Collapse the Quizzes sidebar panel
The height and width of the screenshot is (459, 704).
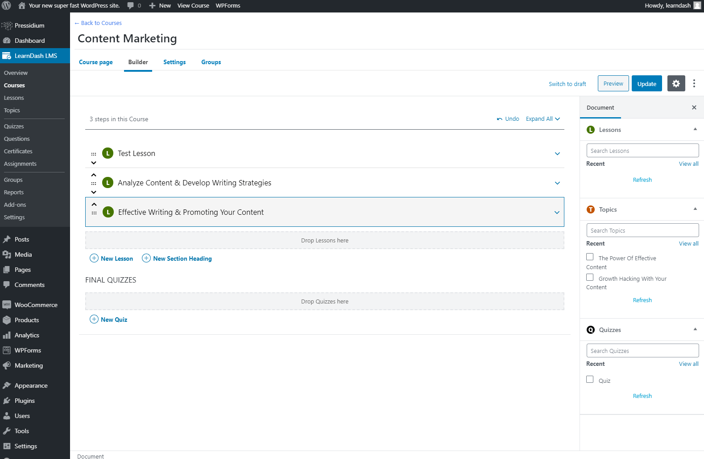(695, 329)
